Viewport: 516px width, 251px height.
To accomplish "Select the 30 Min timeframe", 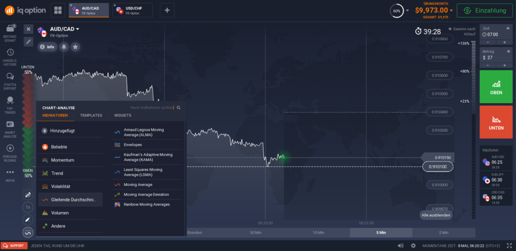I will (255, 232).
